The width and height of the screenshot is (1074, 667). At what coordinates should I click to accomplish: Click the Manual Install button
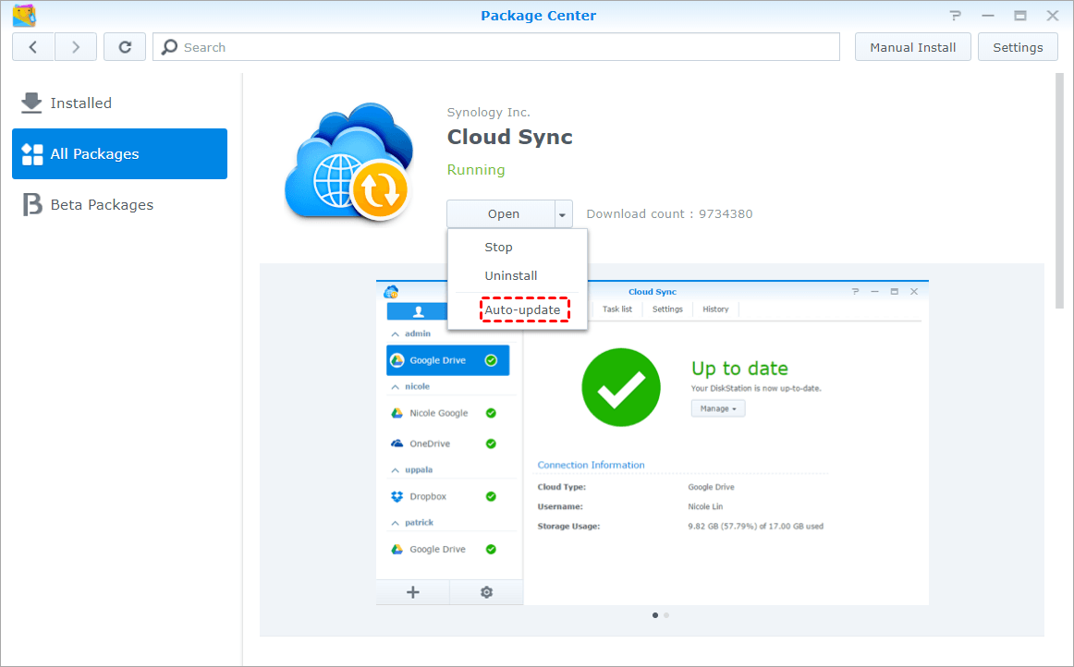click(x=912, y=47)
